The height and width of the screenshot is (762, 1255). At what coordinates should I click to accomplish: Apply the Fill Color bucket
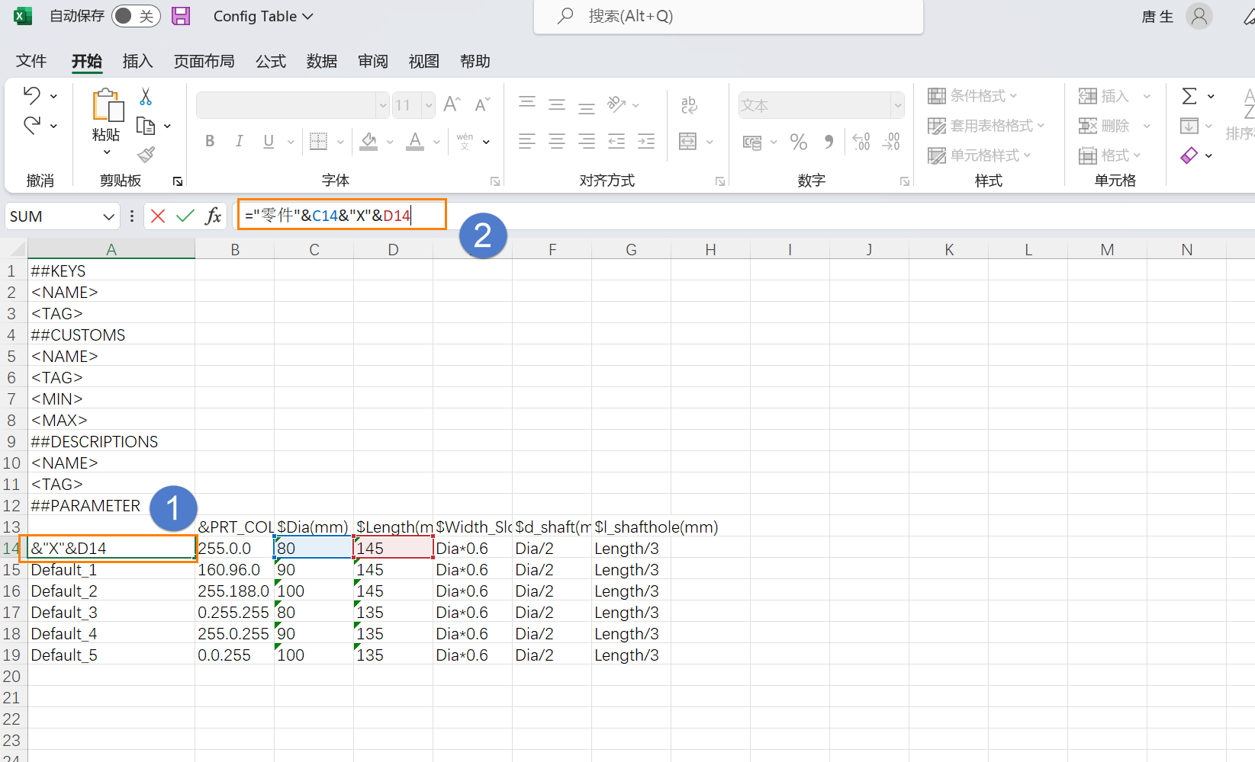369,141
